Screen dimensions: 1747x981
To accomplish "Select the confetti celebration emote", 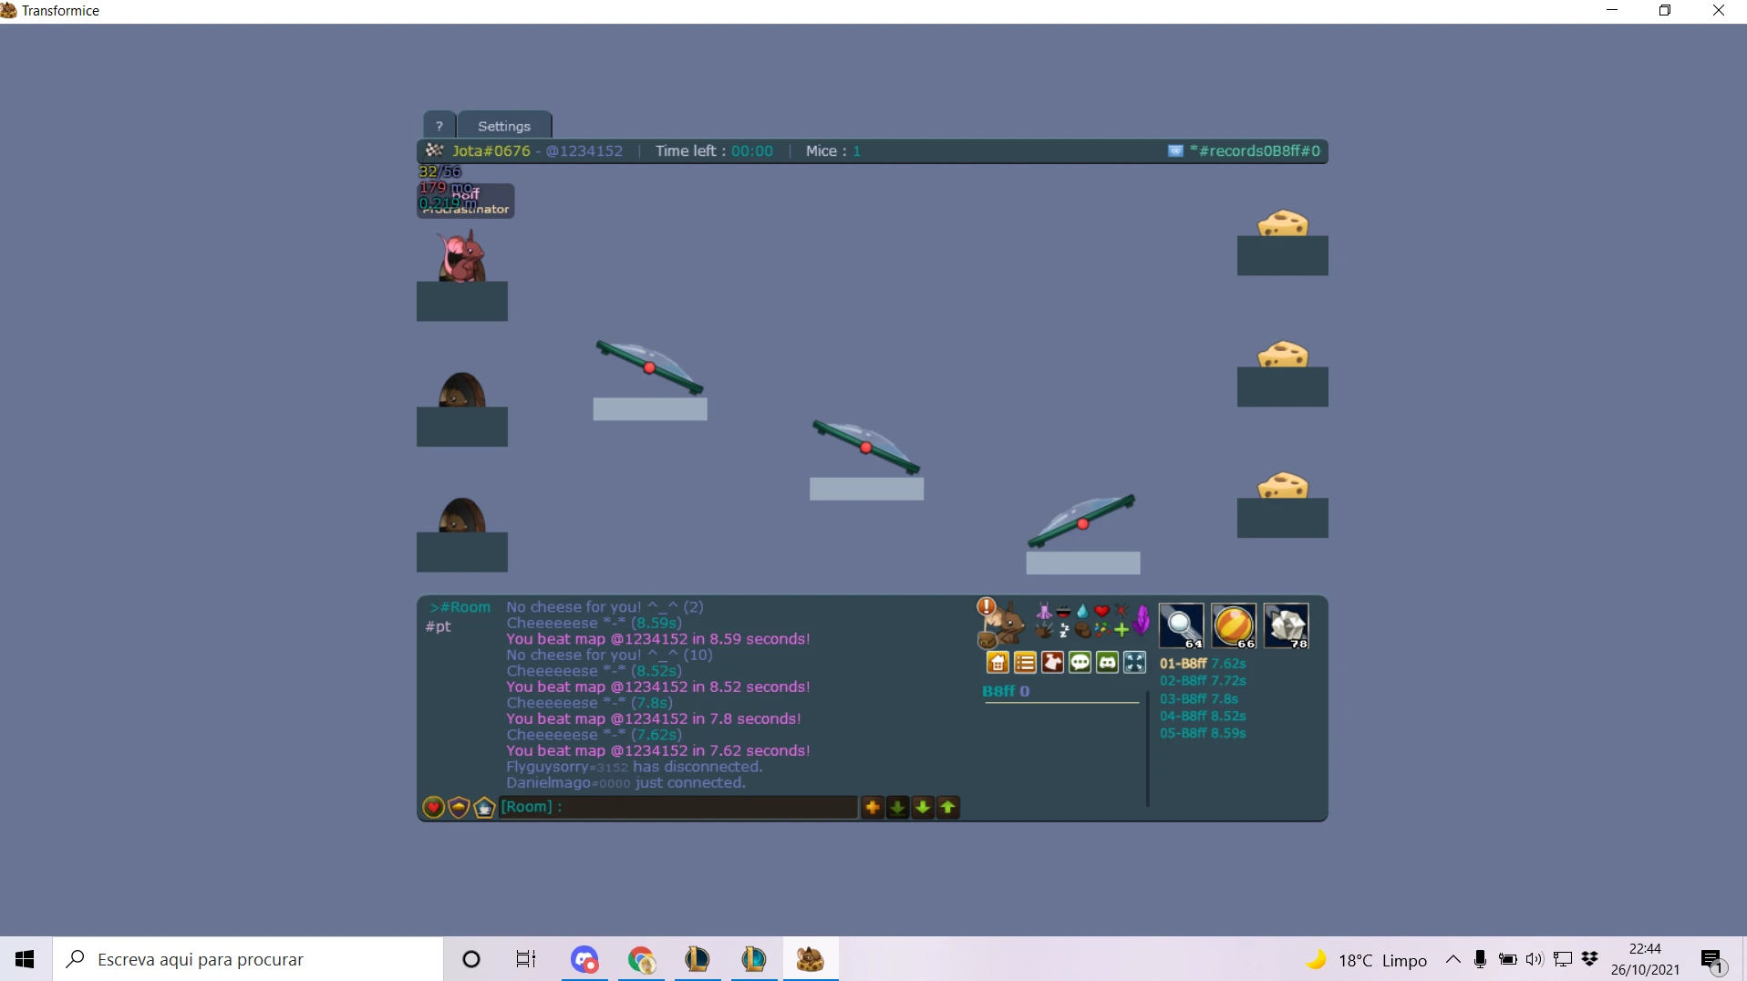I will point(1102,630).
